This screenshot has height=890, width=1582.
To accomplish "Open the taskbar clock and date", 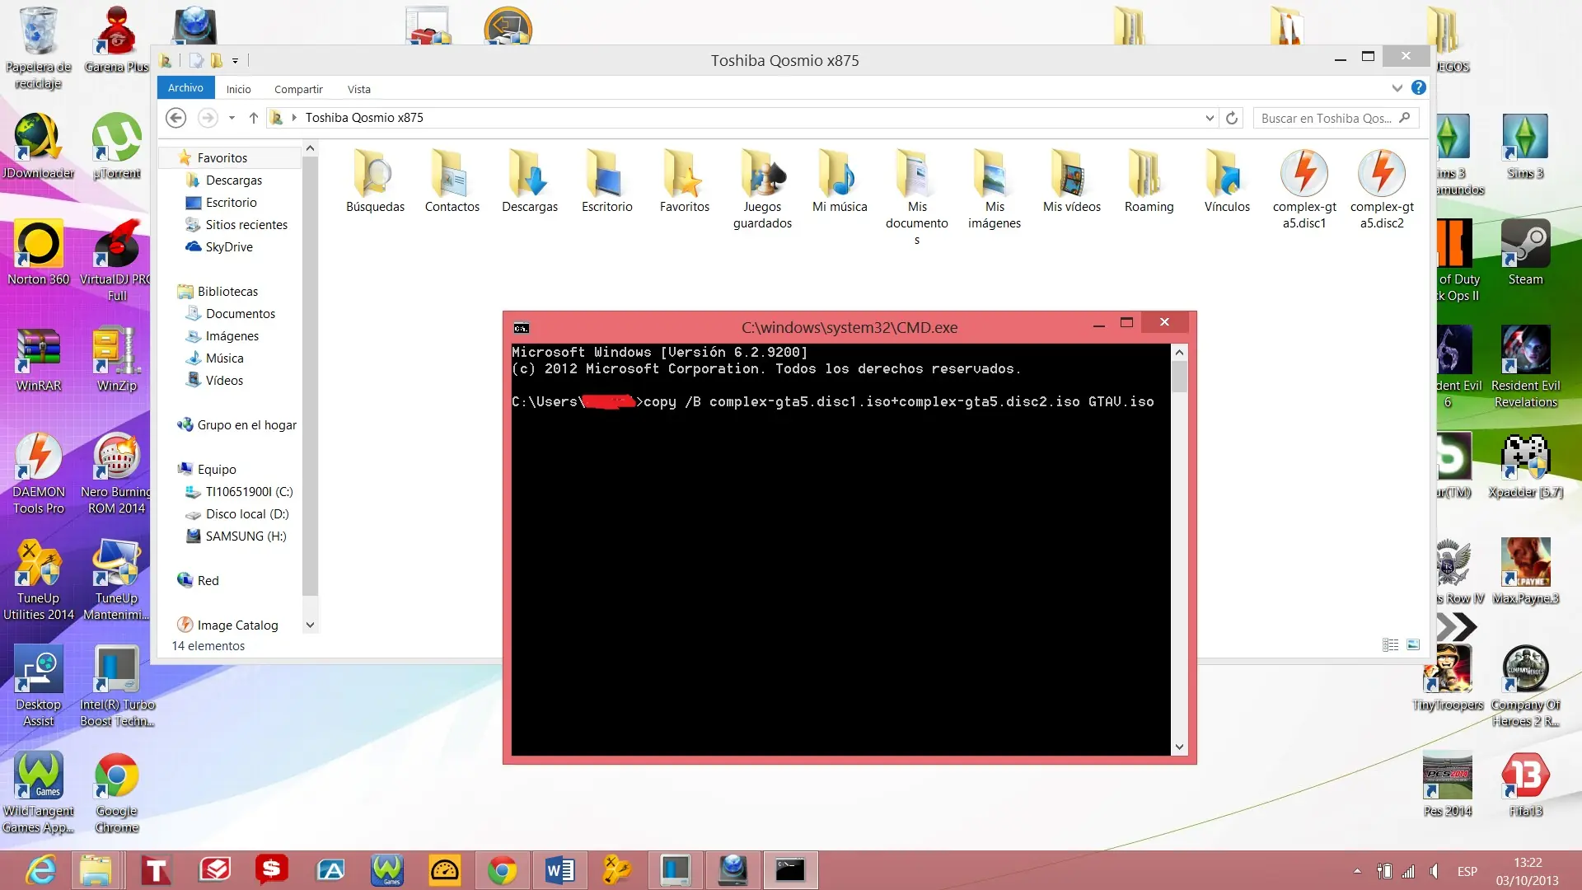I will (1527, 871).
